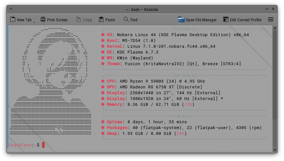284x161 pixels.
Task: Open Find search in terminal
Action: (130, 20)
